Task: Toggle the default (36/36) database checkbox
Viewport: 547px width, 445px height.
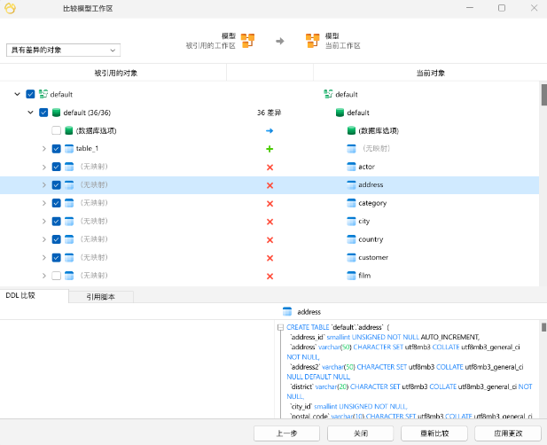Action: click(x=43, y=113)
